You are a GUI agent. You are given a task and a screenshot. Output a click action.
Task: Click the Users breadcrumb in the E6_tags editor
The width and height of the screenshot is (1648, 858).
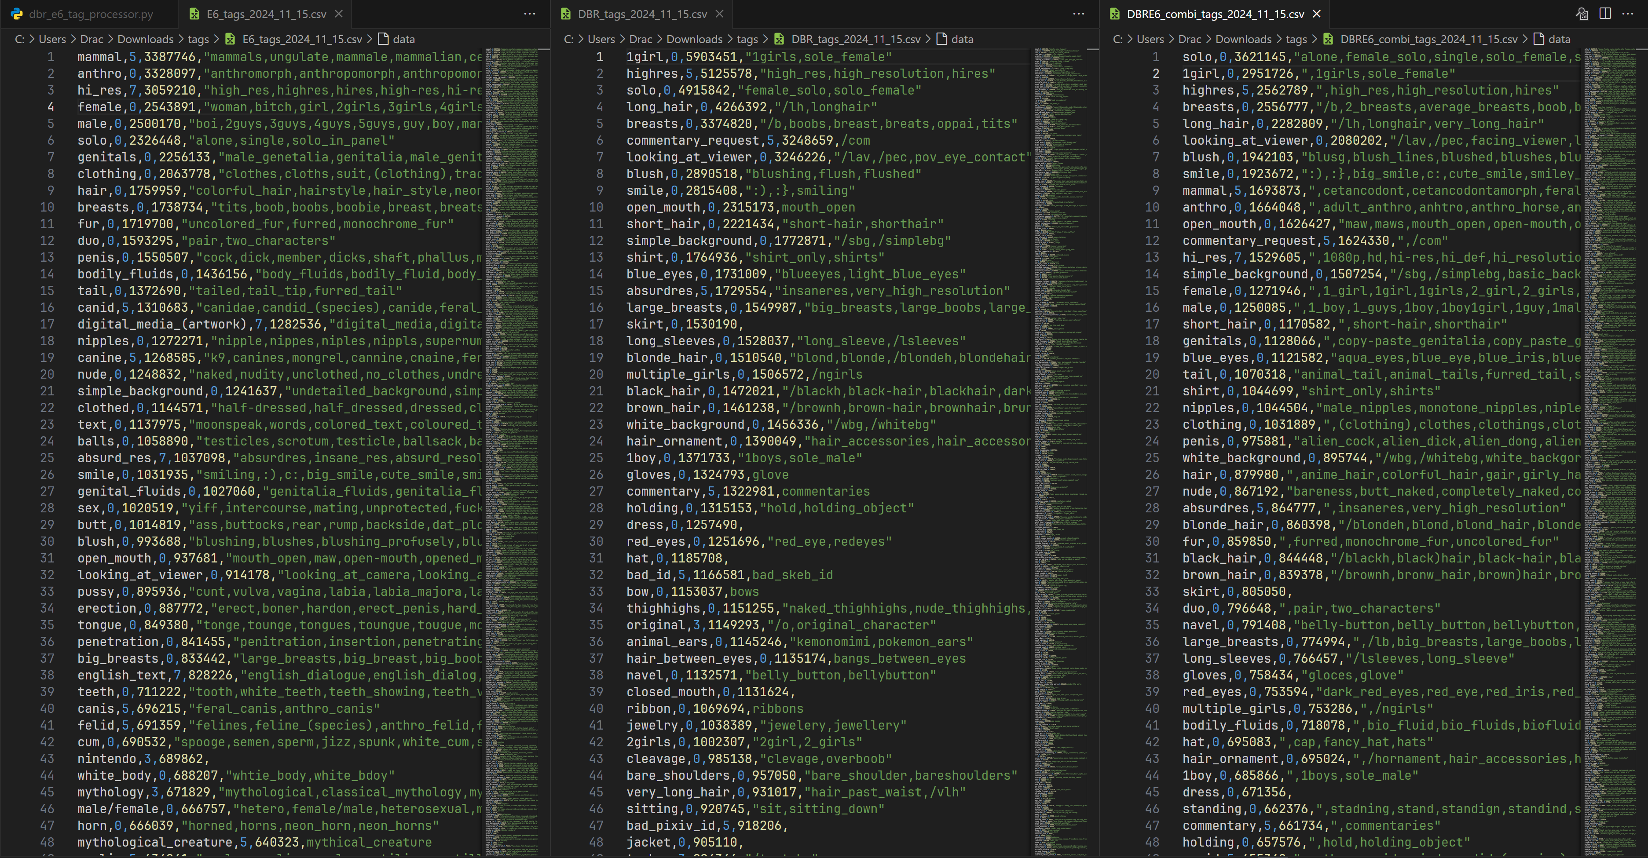tap(52, 39)
